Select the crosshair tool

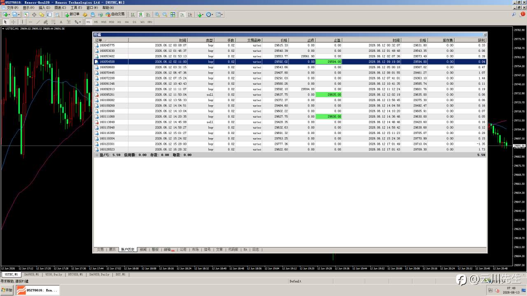13,22
